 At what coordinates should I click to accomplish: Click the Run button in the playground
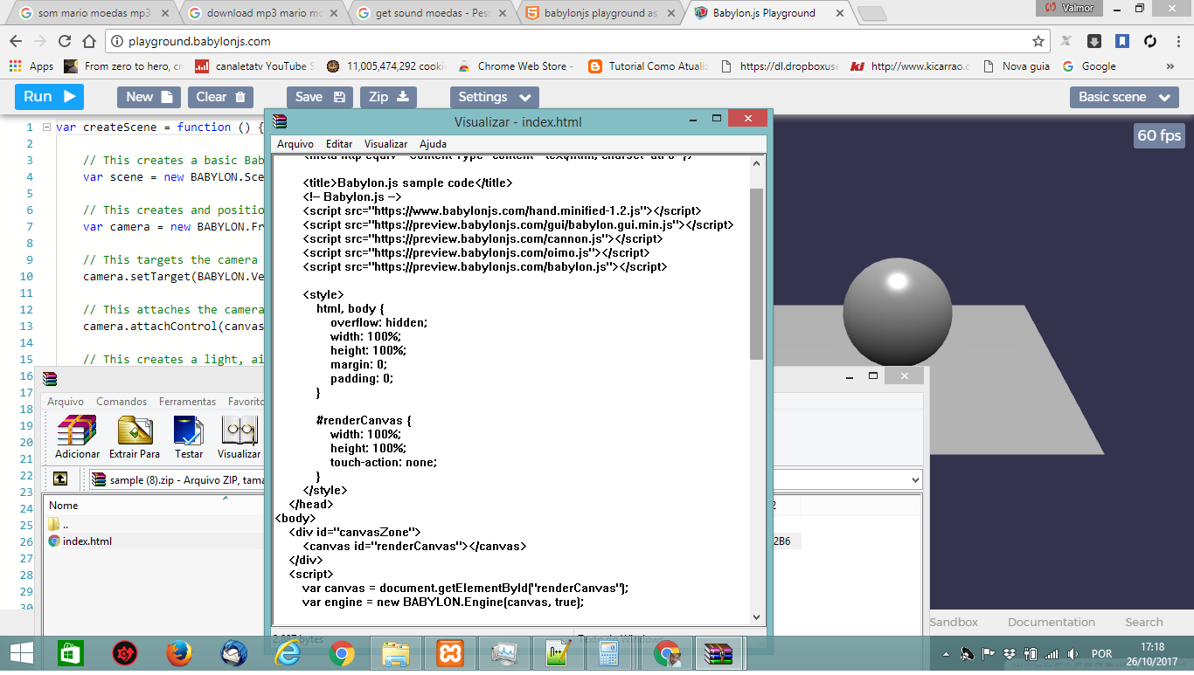(x=49, y=97)
